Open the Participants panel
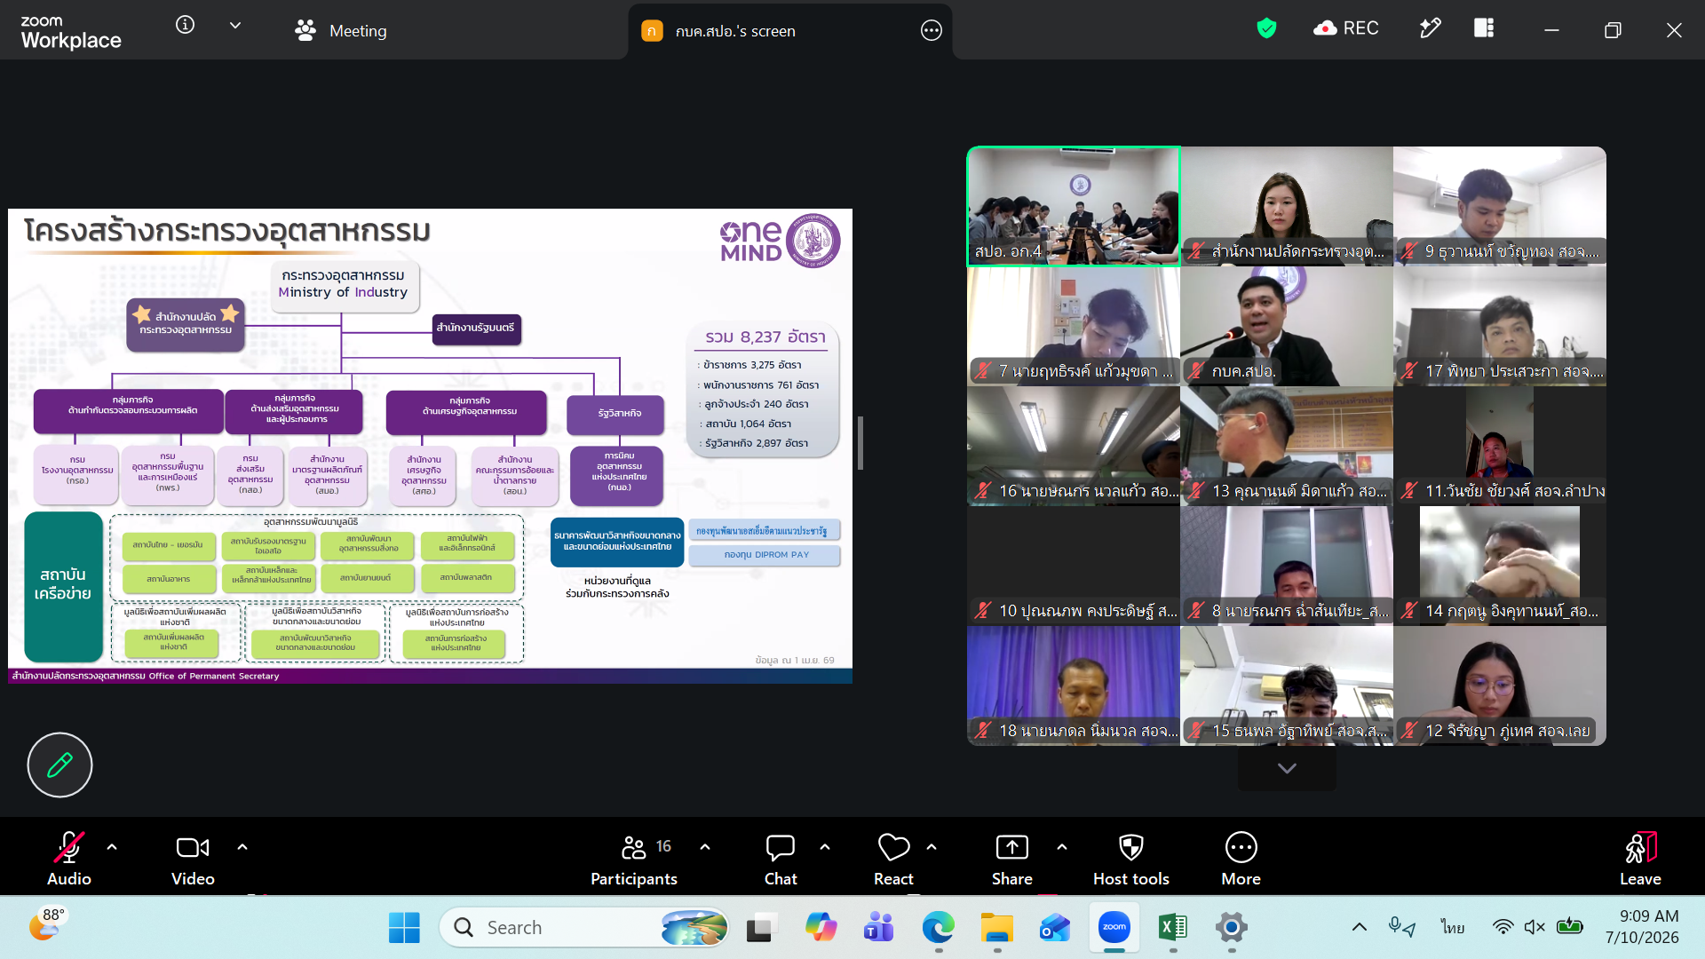This screenshot has width=1705, height=959. (634, 859)
